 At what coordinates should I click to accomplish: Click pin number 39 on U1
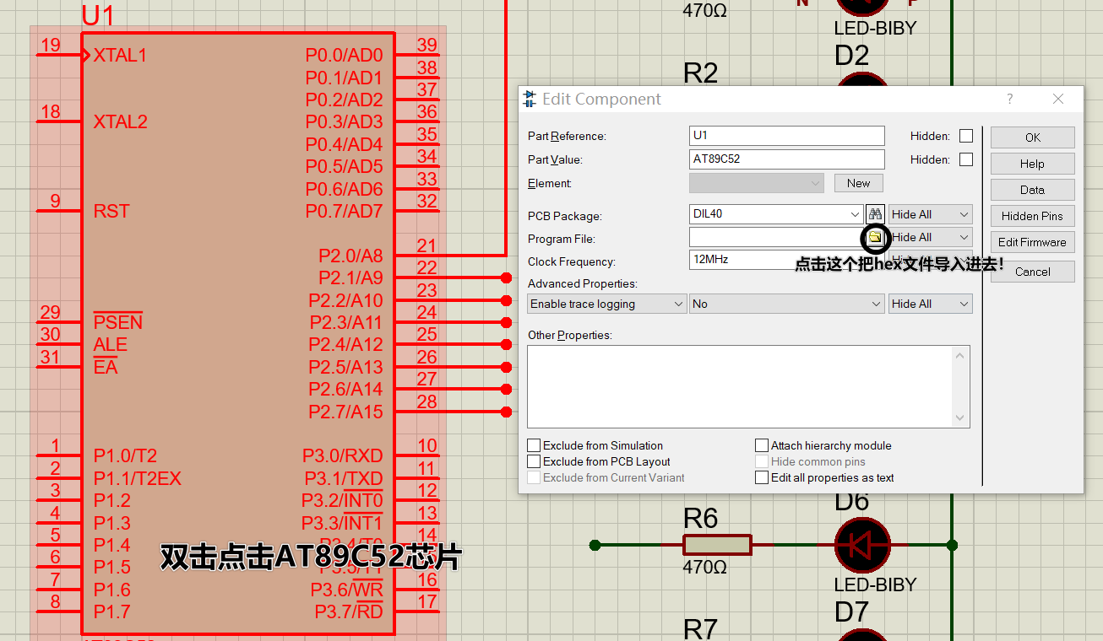(x=427, y=46)
